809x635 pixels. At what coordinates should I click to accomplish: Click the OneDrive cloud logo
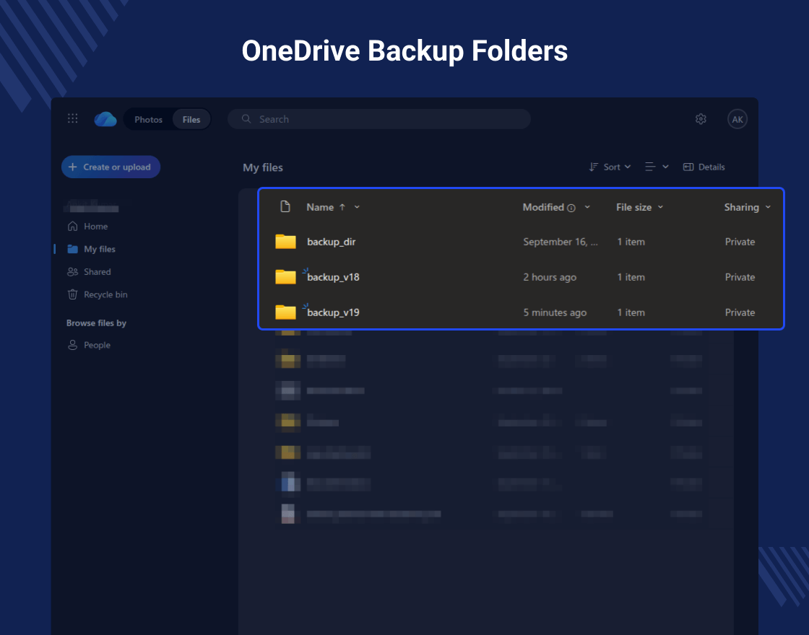point(105,119)
